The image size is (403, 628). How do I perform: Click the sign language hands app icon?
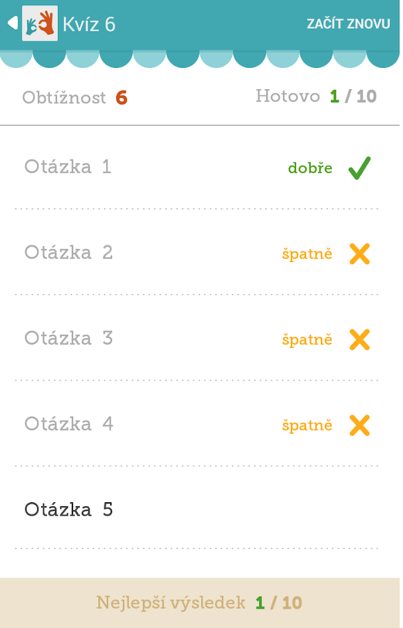tap(40, 24)
